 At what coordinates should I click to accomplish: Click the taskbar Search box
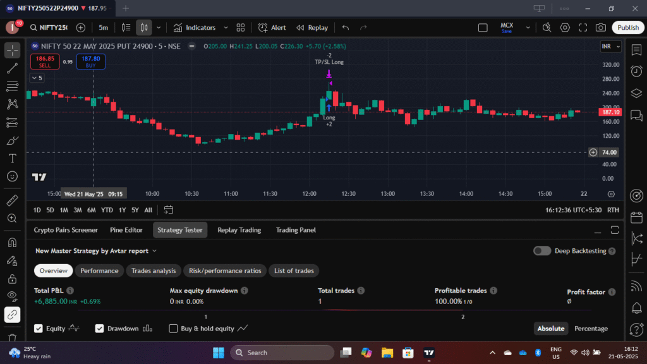[282, 353]
